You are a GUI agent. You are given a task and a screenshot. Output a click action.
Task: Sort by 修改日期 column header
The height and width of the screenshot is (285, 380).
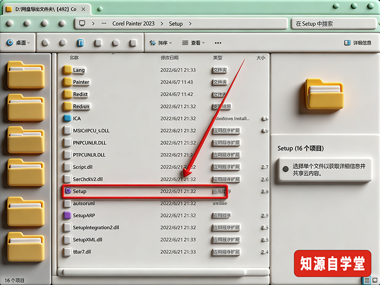170,57
